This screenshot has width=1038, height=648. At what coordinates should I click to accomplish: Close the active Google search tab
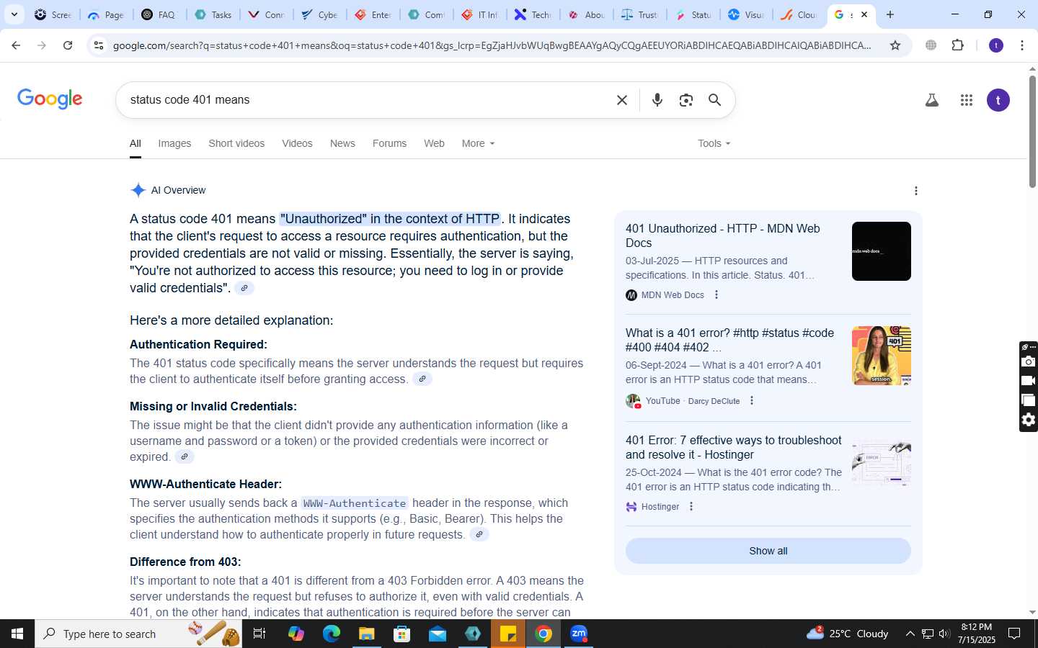864,14
